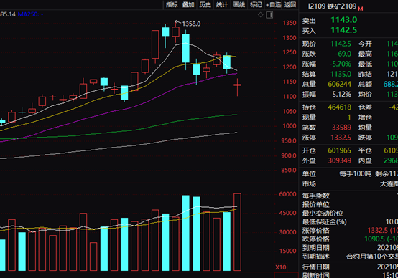Click the 最低保证金(%) row label
Image resolution: width=398 pixels, height=278 pixels.
(324, 222)
